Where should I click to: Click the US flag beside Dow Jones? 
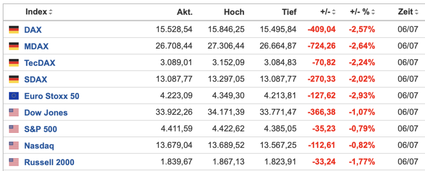pyautogui.click(x=14, y=112)
